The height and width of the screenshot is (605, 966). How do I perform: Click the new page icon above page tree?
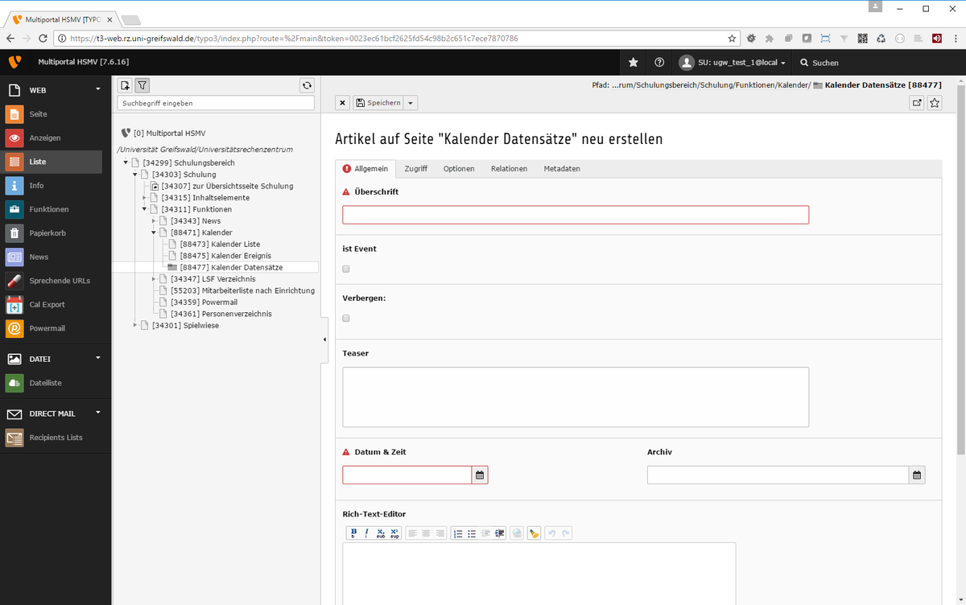tap(125, 85)
